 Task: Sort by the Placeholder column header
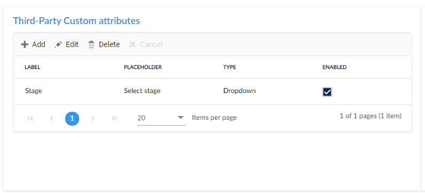(143, 67)
